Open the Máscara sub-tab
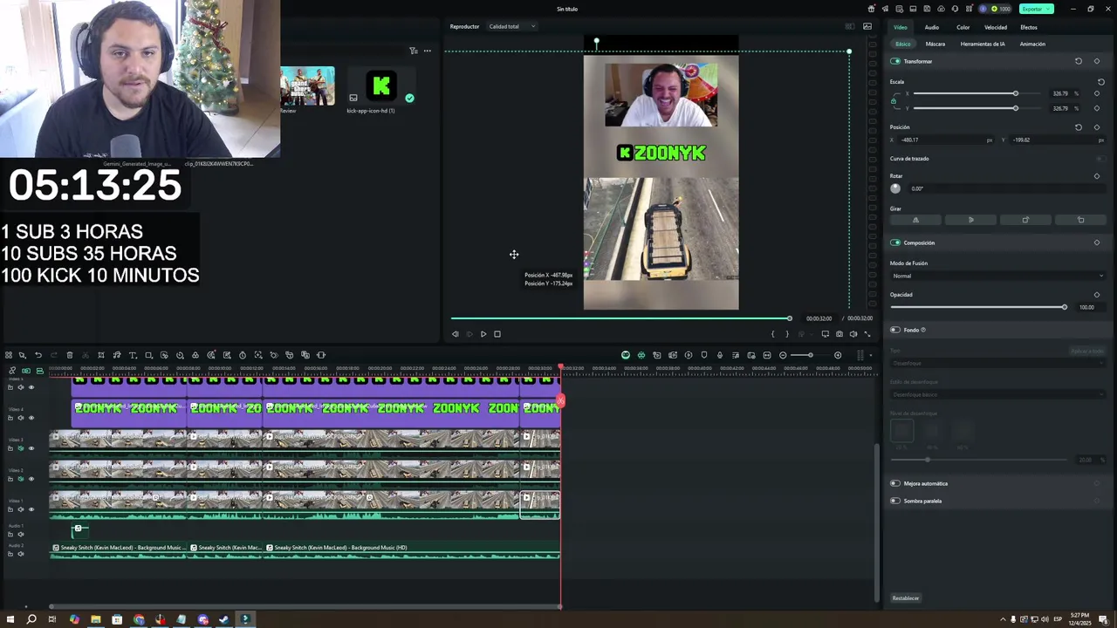1117x628 pixels. (935, 44)
